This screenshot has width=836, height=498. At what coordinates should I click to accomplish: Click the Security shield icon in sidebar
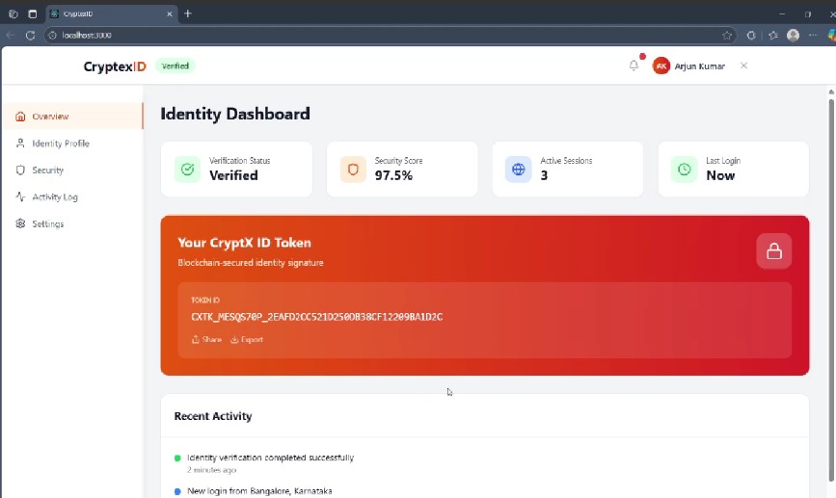(x=20, y=170)
